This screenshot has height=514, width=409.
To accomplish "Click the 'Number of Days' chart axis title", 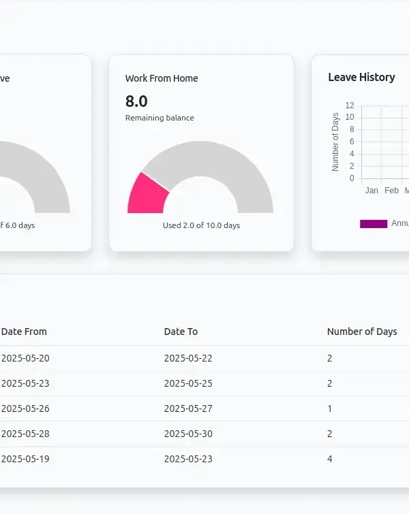I will click(x=335, y=142).
